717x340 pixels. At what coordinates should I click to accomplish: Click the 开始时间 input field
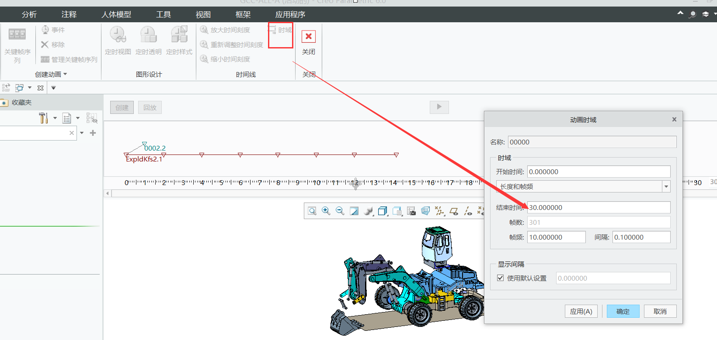click(x=599, y=172)
